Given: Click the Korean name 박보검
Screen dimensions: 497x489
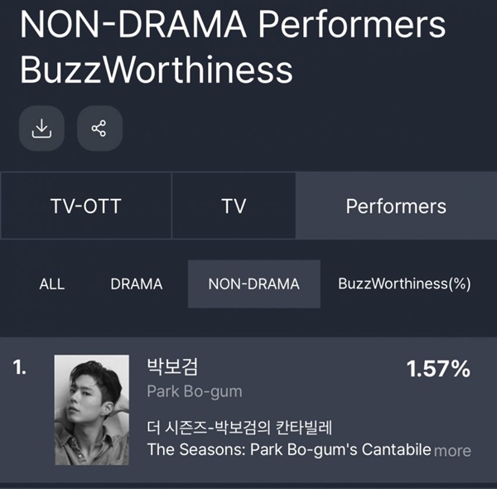Looking at the screenshot, I should (172, 367).
